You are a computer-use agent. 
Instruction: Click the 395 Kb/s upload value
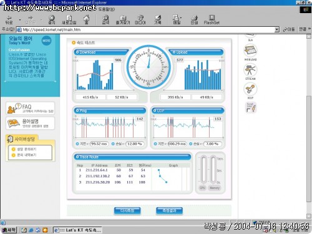pos(175,97)
